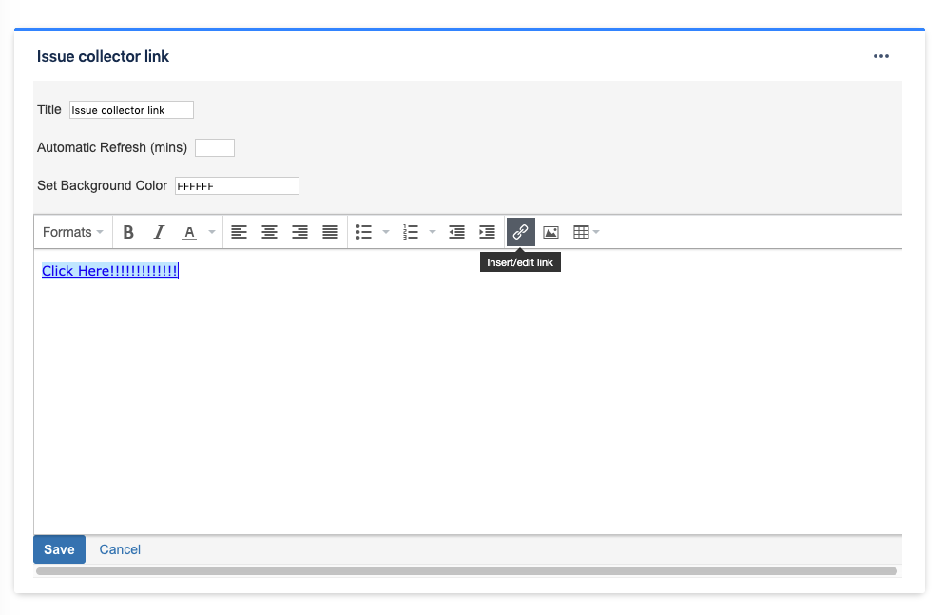Apply right text alignment
Image resolution: width=944 pixels, height=615 pixels.
(x=299, y=231)
